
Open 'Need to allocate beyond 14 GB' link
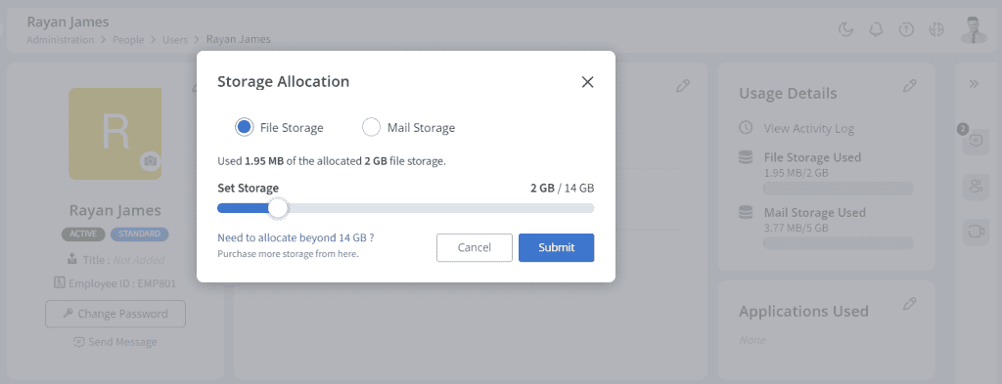pyautogui.click(x=296, y=238)
